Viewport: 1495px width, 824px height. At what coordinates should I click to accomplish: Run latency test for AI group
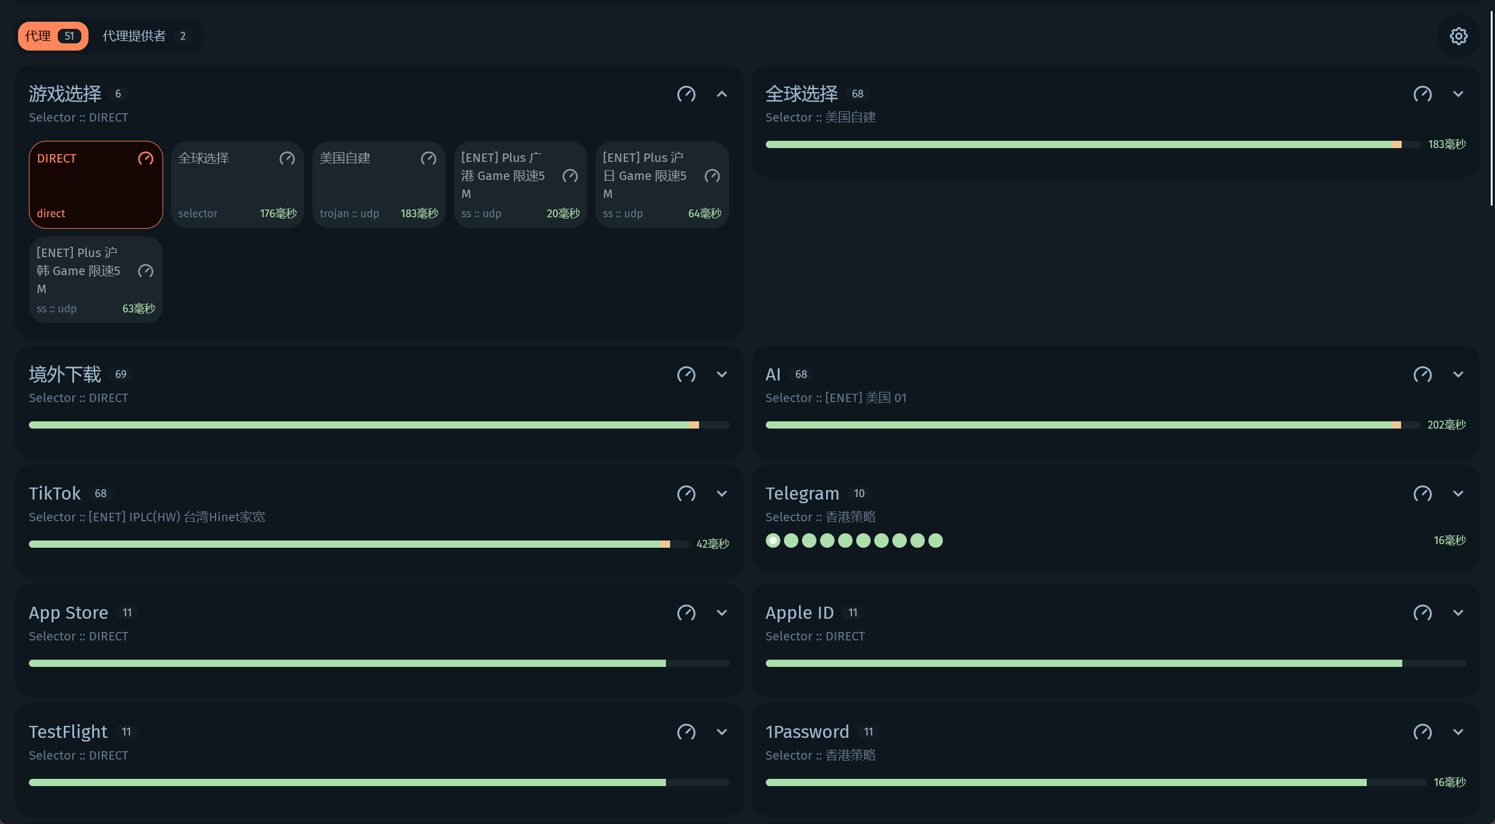click(1422, 374)
